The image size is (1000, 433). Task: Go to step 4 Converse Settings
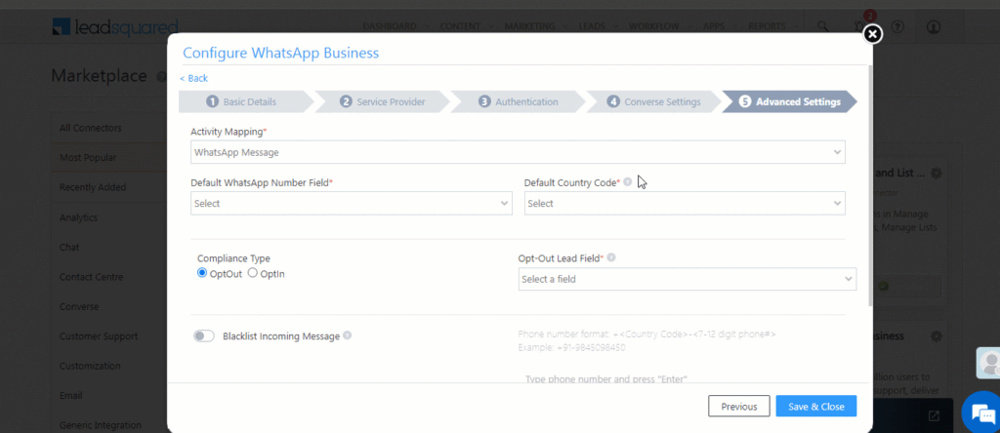(x=656, y=101)
